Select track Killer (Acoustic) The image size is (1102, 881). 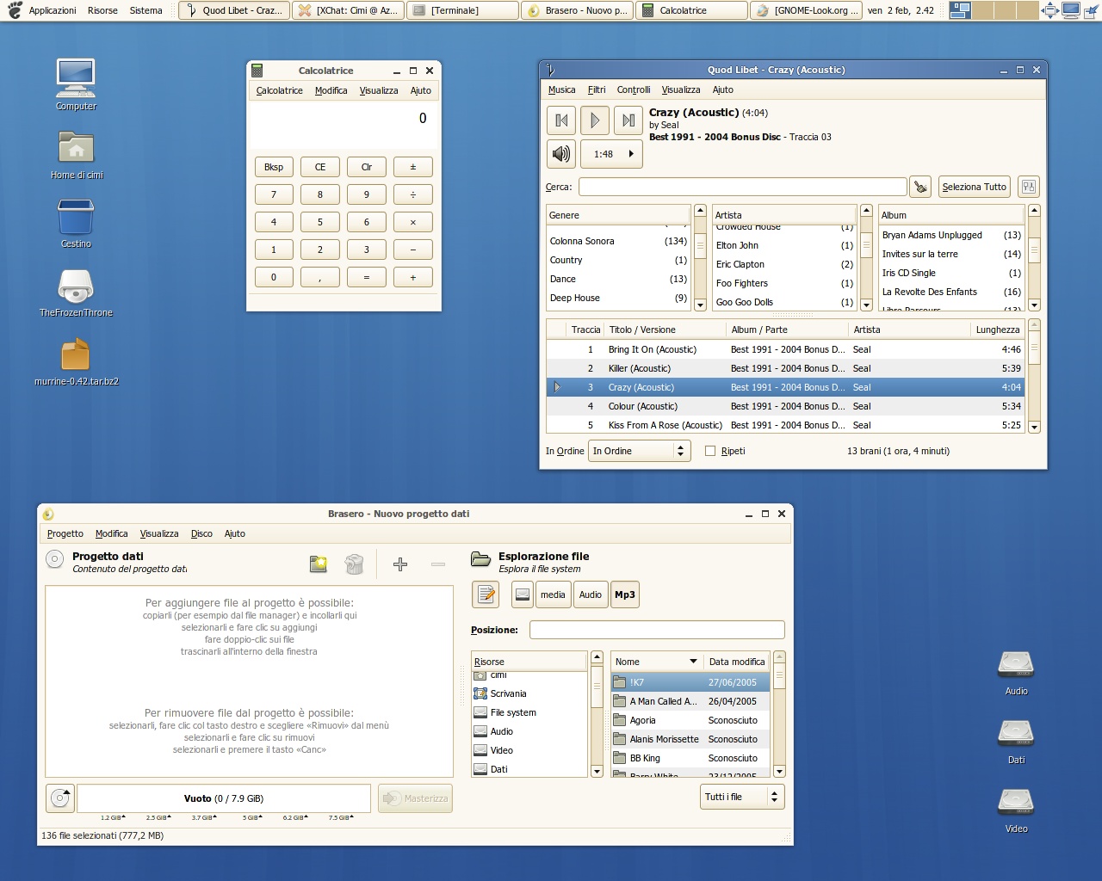785,368
